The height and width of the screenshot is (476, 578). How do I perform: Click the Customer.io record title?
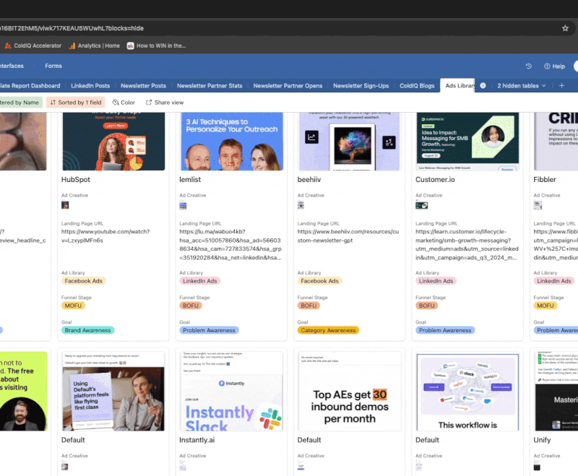click(435, 179)
